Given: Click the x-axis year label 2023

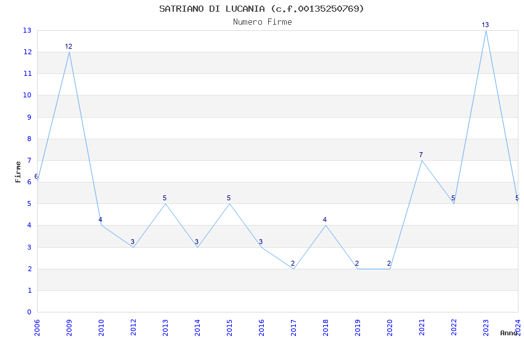Looking at the screenshot, I should pyautogui.click(x=486, y=328).
